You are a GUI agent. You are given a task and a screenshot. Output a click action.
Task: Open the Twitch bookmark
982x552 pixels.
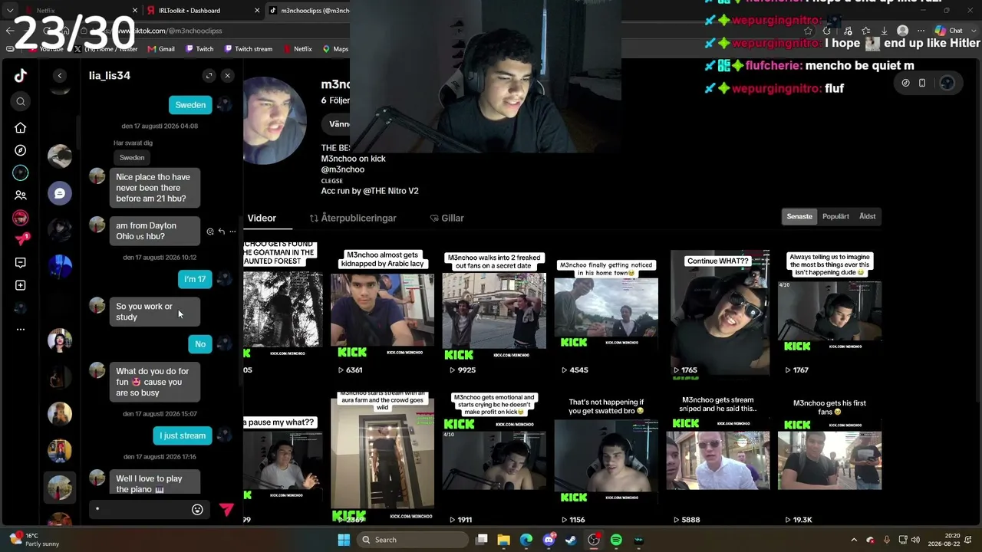tap(199, 49)
